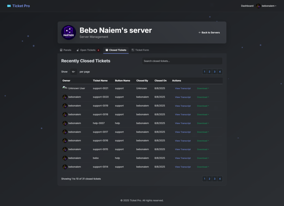Go back via Back to Servers link

209,33
